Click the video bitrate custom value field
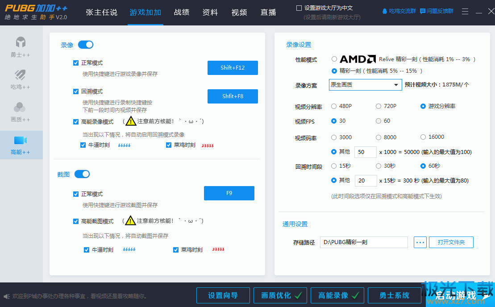The height and width of the screenshot is (307, 495). click(x=365, y=152)
